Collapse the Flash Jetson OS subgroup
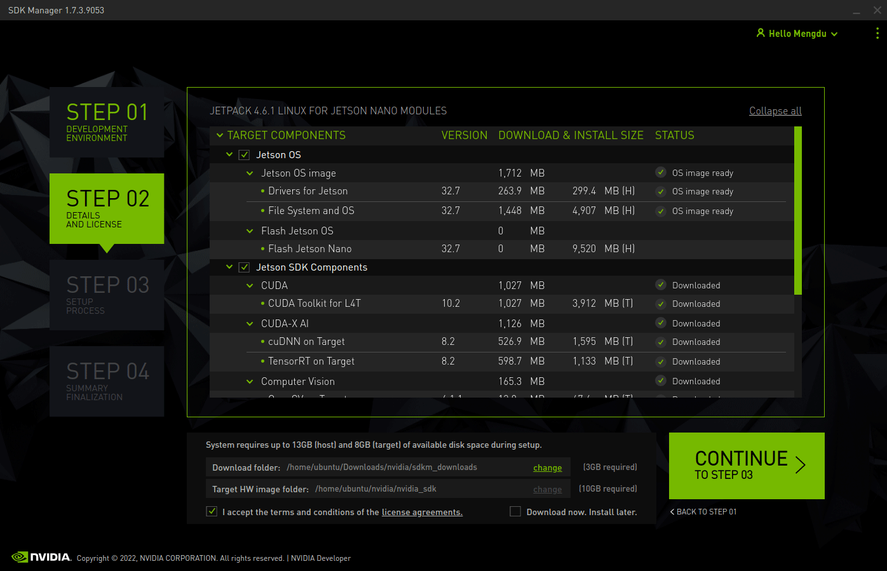Image resolution: width=887 pixels, height=571 pixels. tap(250, 231)
